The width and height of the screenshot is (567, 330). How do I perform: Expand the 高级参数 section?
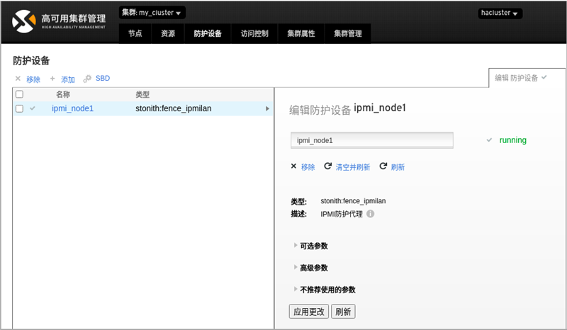313,268
